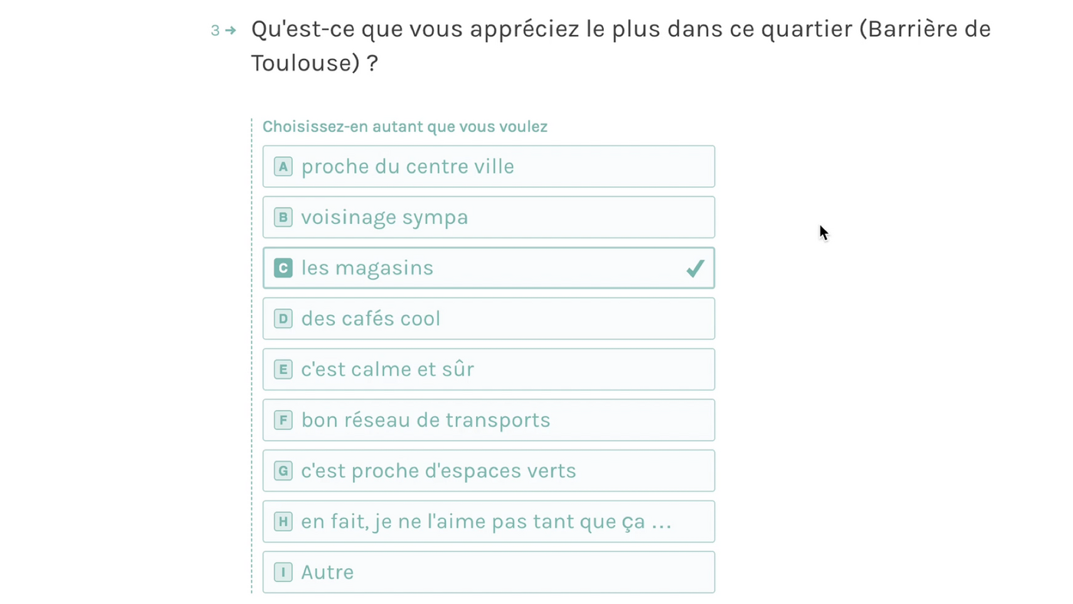Image resolution: width=1073 pixels, height=604 pixels.
Task: Click the letter F key badge
Action: [284, 420]
